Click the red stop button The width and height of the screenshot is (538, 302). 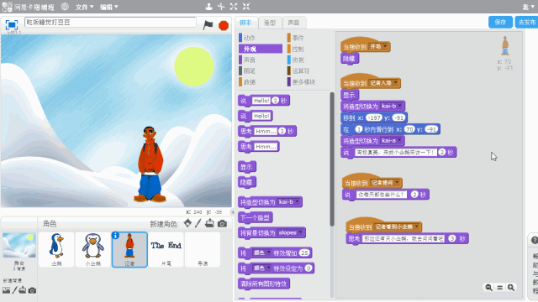224,25
